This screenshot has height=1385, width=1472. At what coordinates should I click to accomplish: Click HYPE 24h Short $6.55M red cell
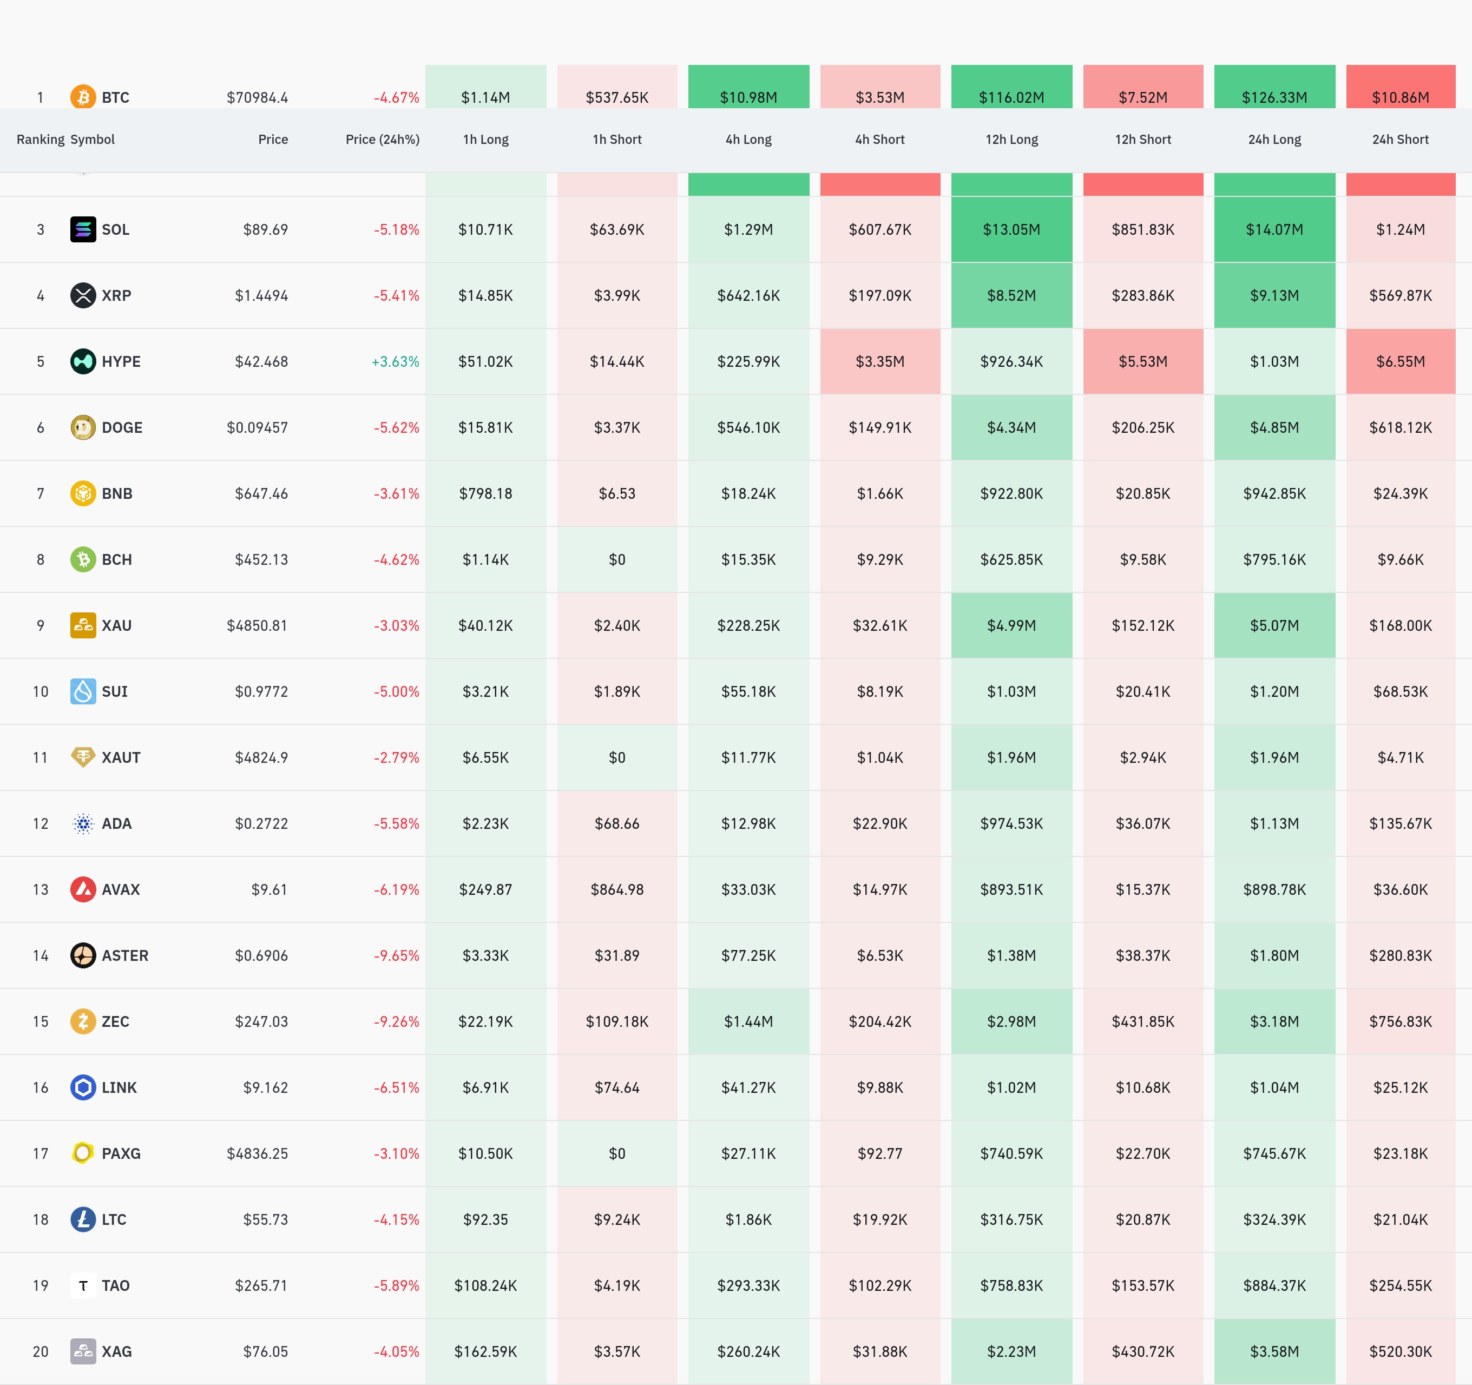1399,361
